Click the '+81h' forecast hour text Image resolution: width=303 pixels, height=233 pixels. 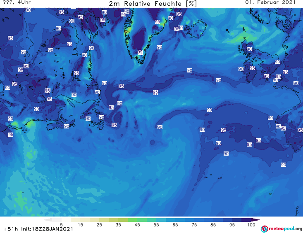(10, 229)
